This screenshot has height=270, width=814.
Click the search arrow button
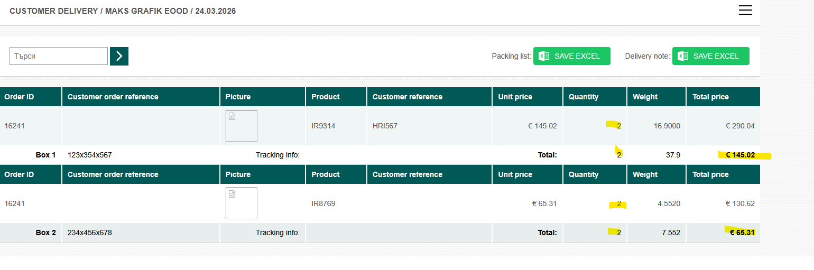coord(119,56)
